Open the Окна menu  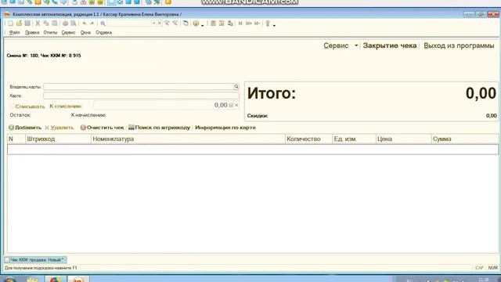85,33
